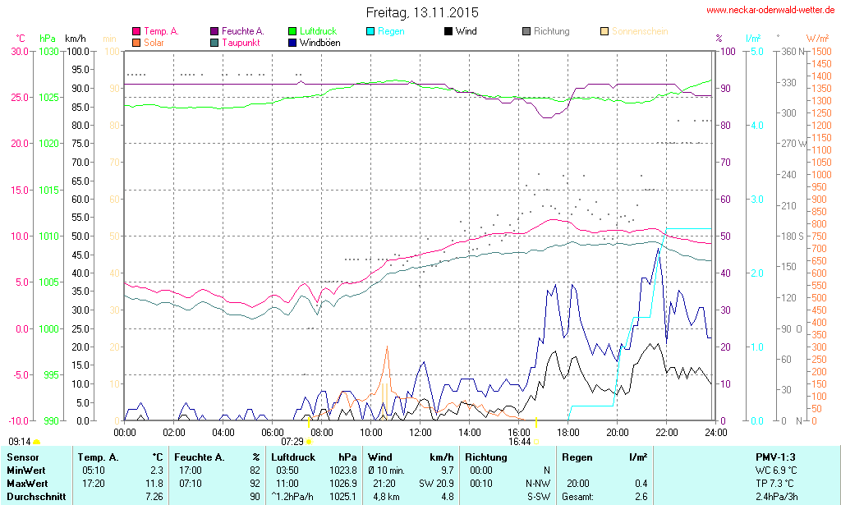Click the PMV-1:3 heading in table
Viewport: 841px width, 505px height.
pyautogui.click(x=774, y=457)
